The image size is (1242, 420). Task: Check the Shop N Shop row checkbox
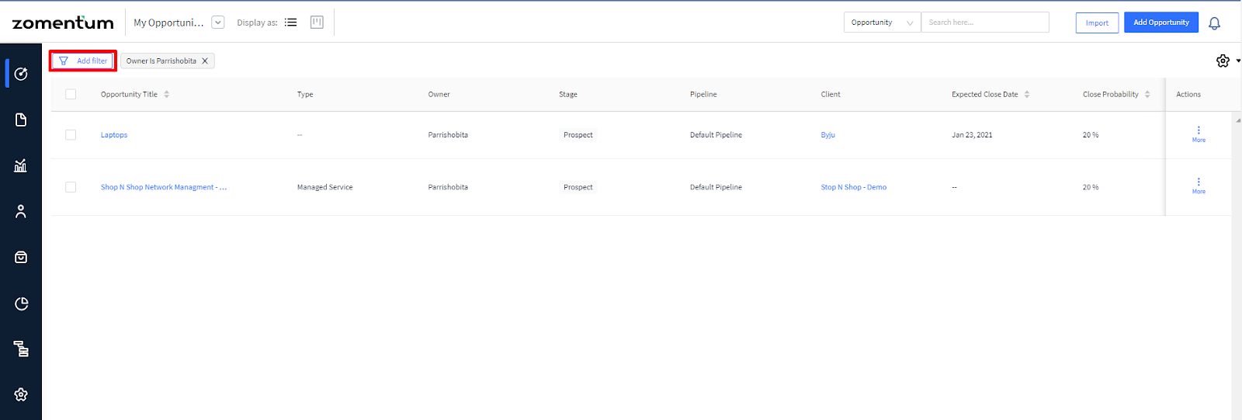coord(71,187)
